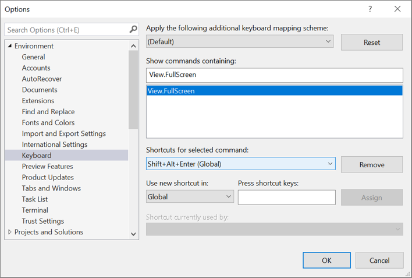
Task: Select View.FullScreen in the command list
Action: coord(275,91)
